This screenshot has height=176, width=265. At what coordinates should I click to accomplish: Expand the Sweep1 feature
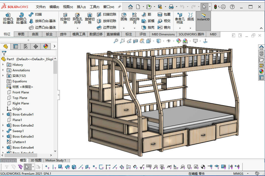click(x=3, y=131)
